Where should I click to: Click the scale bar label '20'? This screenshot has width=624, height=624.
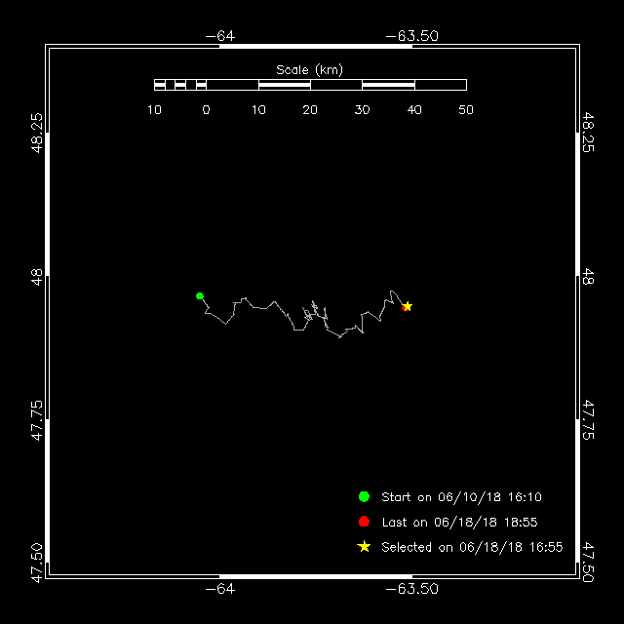[x=310, y=110]
